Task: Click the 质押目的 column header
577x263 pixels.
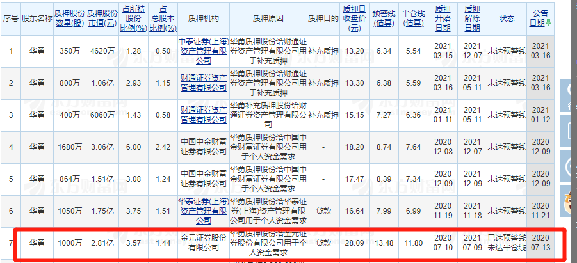Action: (x=323, y=19)
